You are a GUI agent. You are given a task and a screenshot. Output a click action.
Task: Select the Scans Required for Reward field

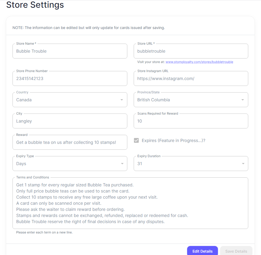(191, 121)
